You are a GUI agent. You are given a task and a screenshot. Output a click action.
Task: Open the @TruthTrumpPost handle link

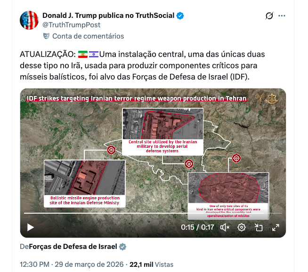tap(72, 25)
